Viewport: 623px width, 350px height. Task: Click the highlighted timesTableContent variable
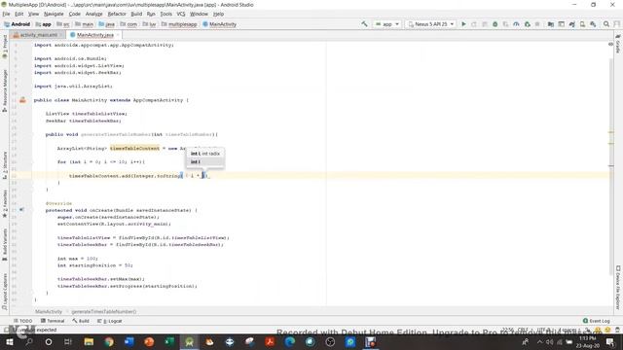[134, 149]
